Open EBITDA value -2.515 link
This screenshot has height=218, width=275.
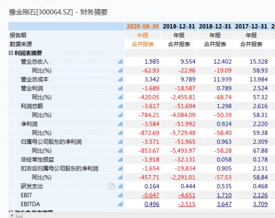(186, 204)
